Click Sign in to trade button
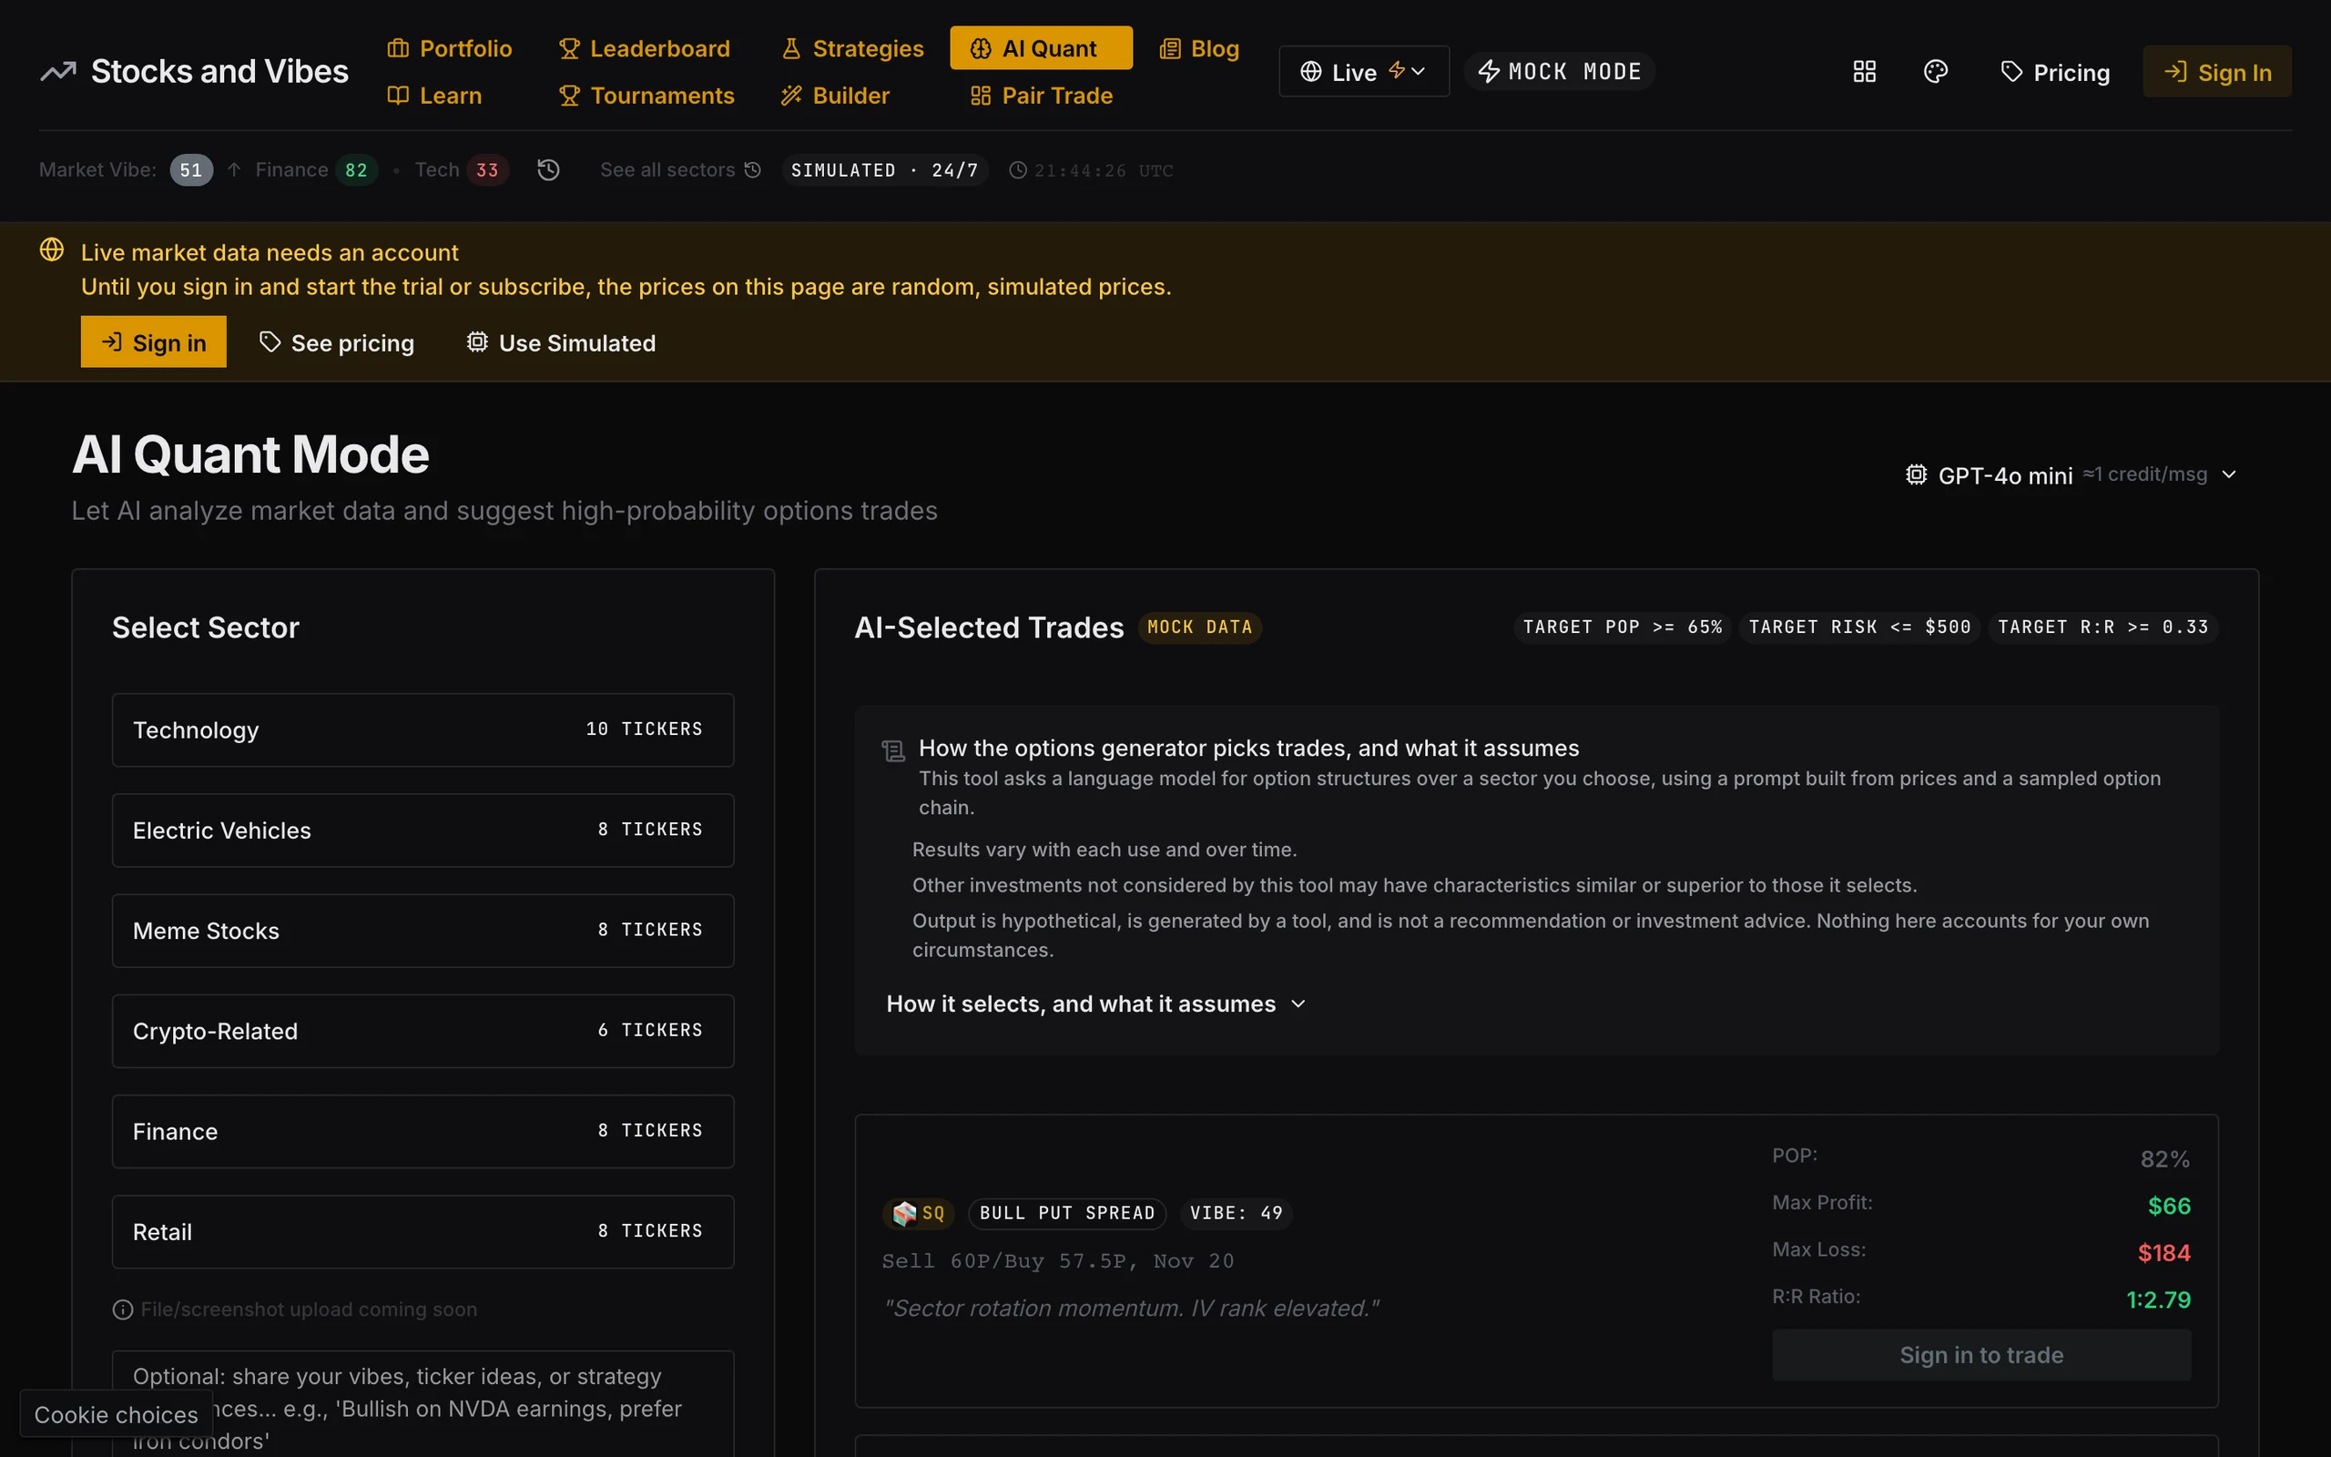Screen dimensions: 2331x1457 [1981, 1355]
